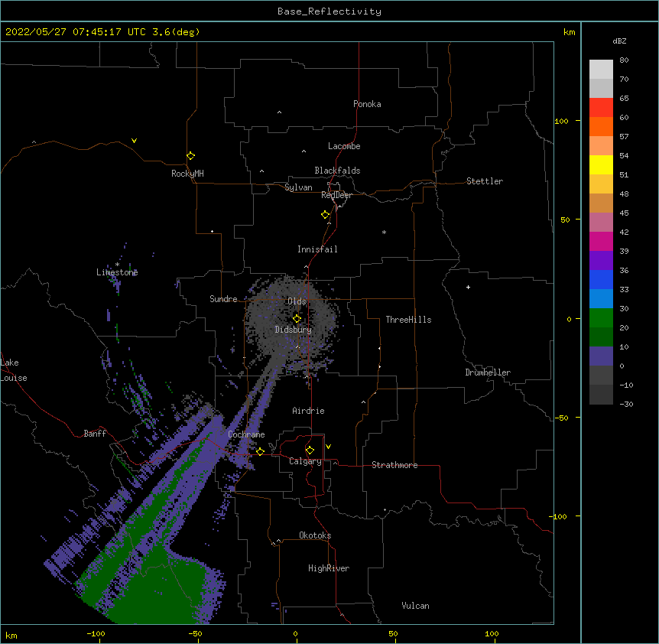This screenshot has height=644, width=659.
Task: Click the Blackfalds town label
Action: tap(337, 171)
